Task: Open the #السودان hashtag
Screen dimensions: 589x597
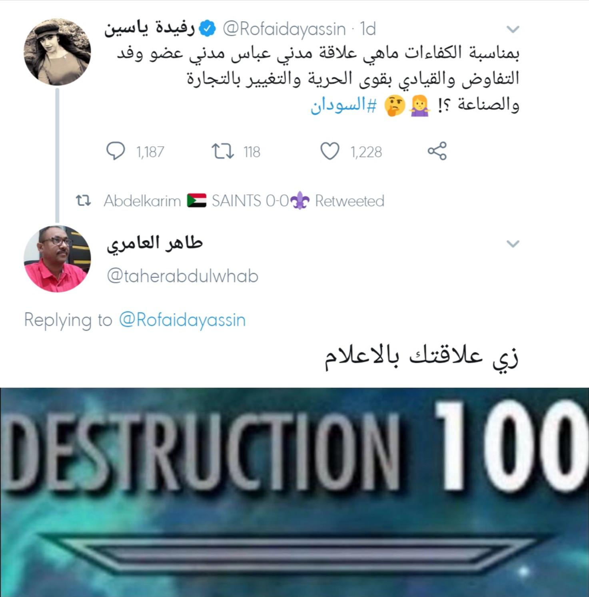Action: pos(343,105)
